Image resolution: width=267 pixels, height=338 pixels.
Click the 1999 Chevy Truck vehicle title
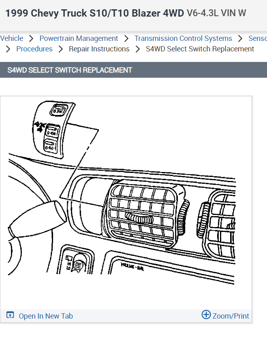coord(94,13)
